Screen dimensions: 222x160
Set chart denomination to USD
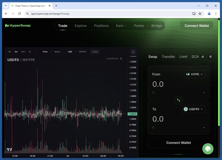tap(70, 52)
